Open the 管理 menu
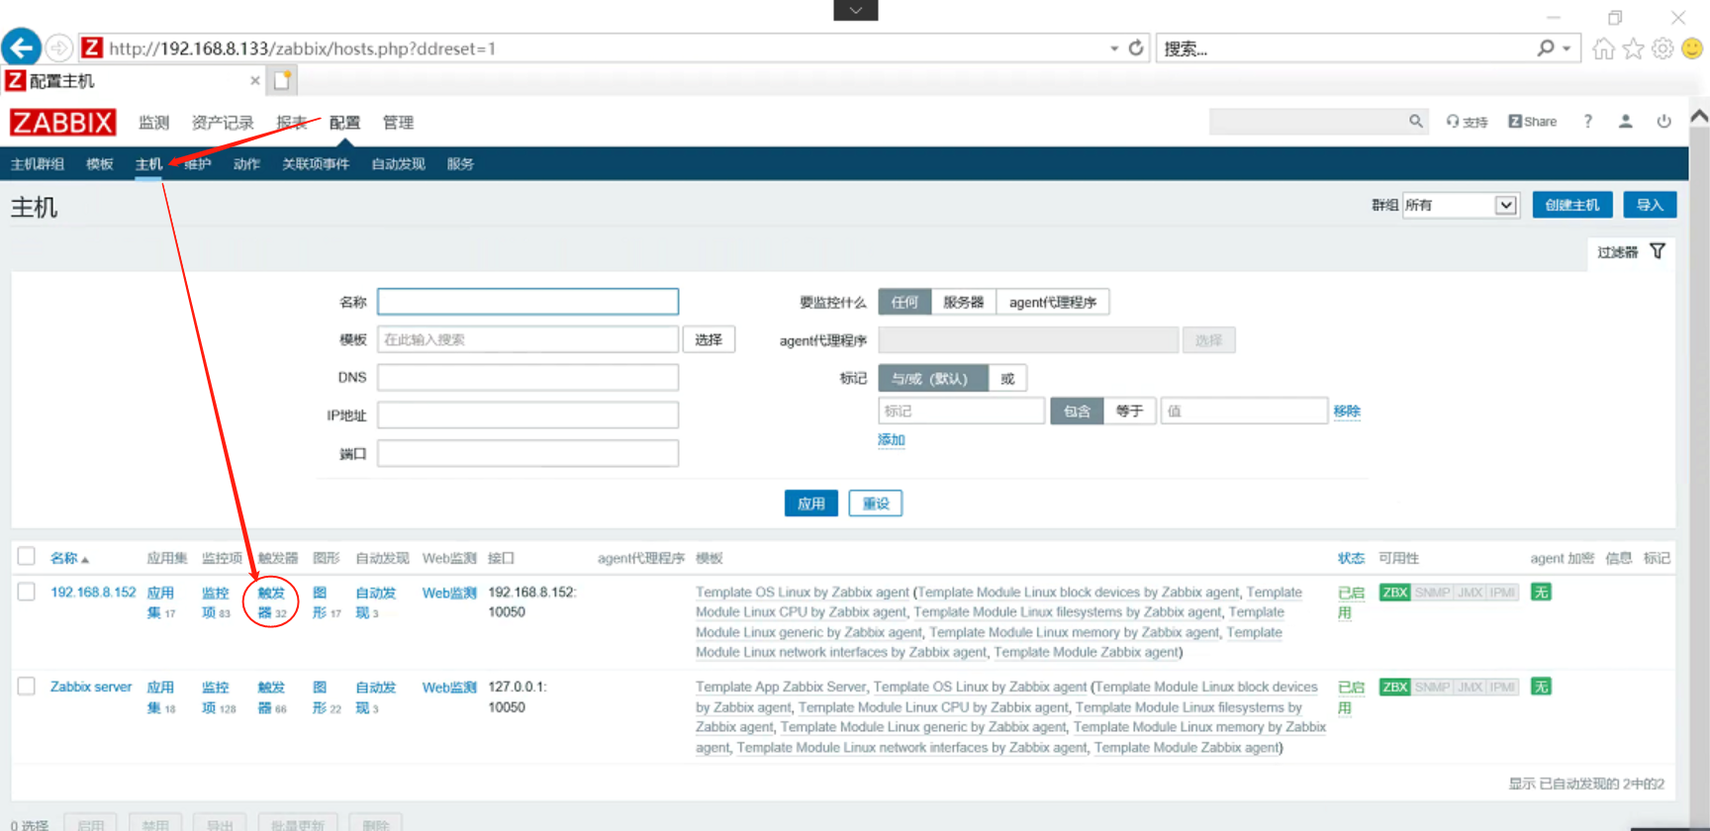 pos(398,123)
